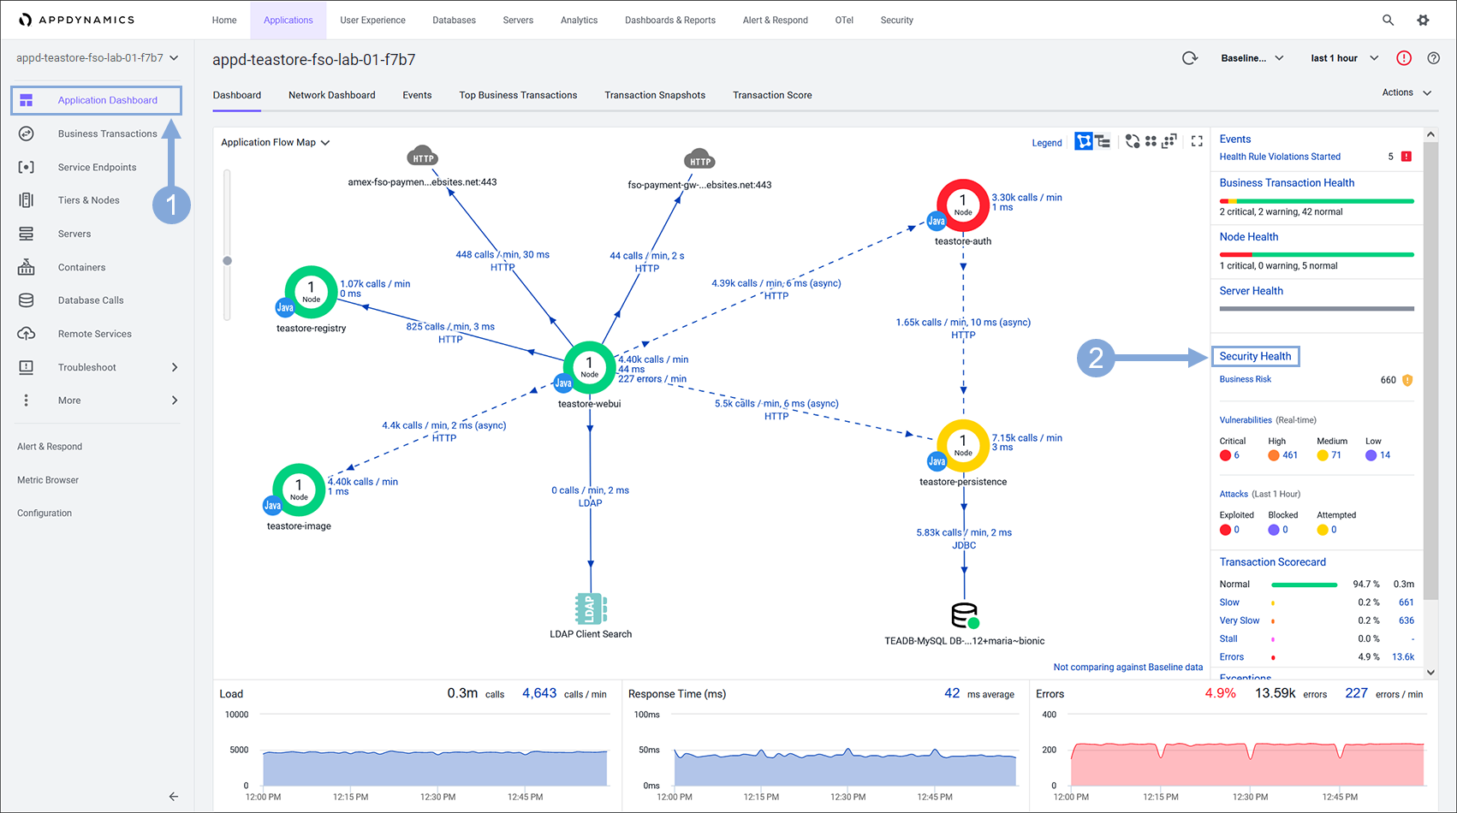Expand the More submenu
The width and height of the screenshot is (1457, 813).
(175, 401)
